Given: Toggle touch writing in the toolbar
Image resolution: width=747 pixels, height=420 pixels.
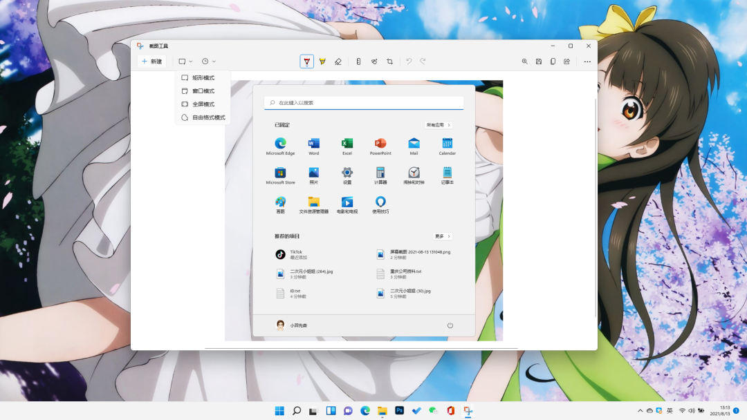Looking at the screenshot, I should point(374,61).
